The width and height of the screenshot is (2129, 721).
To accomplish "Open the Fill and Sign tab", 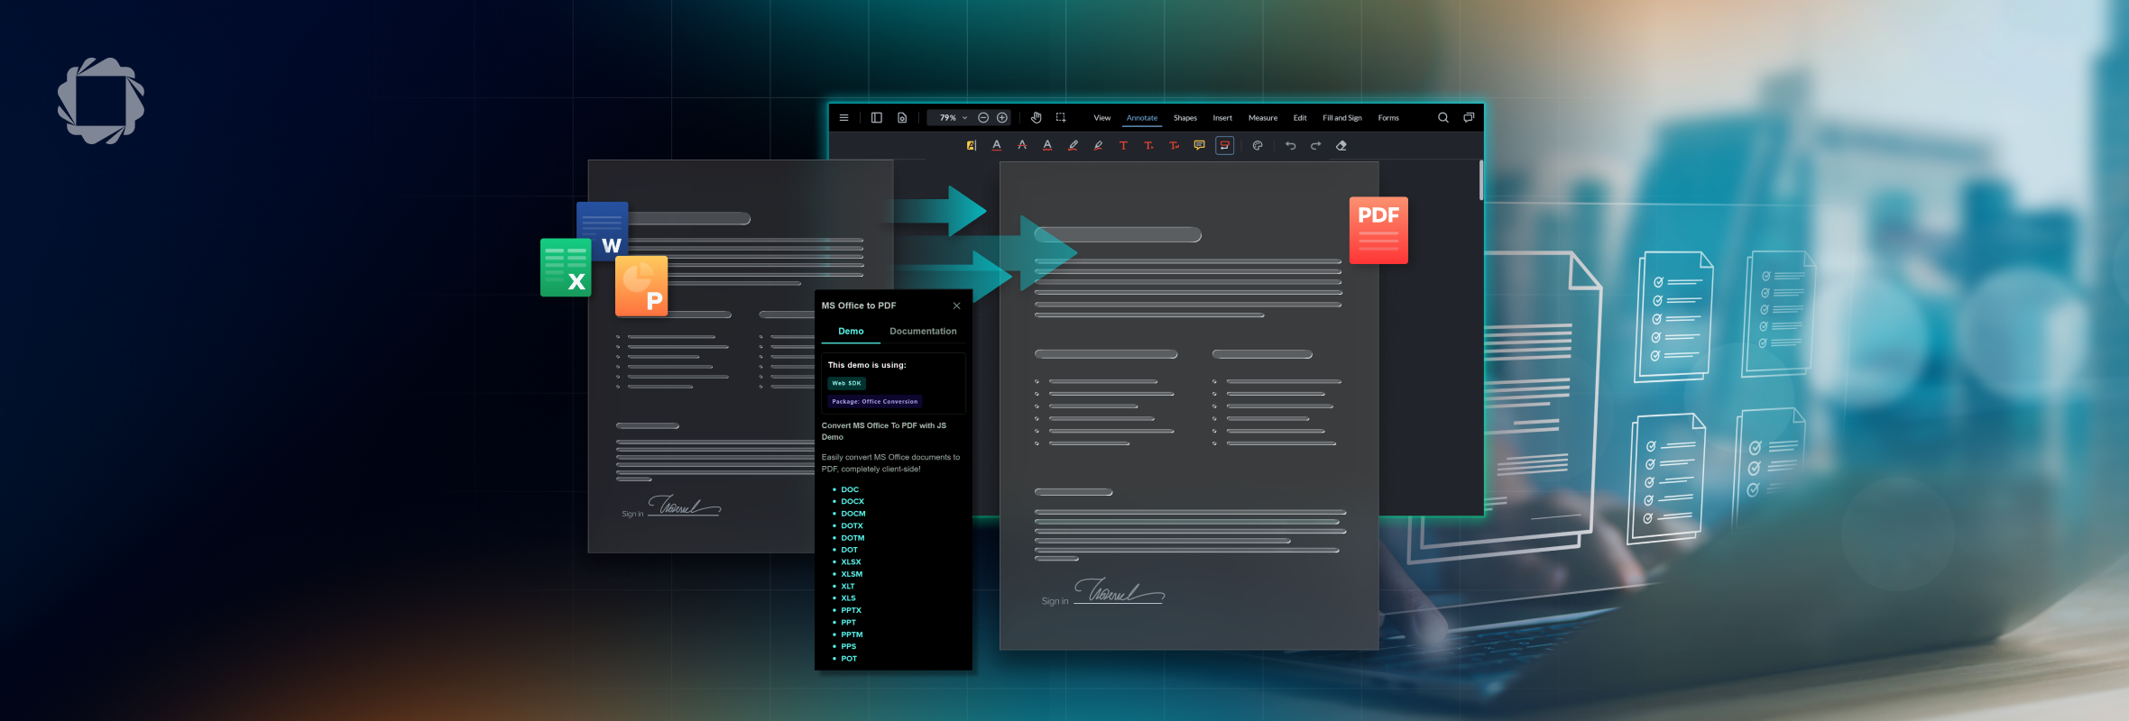I will (1342, 118).
